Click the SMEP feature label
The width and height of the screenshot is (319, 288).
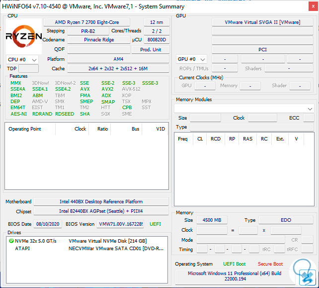pos(86,102)
